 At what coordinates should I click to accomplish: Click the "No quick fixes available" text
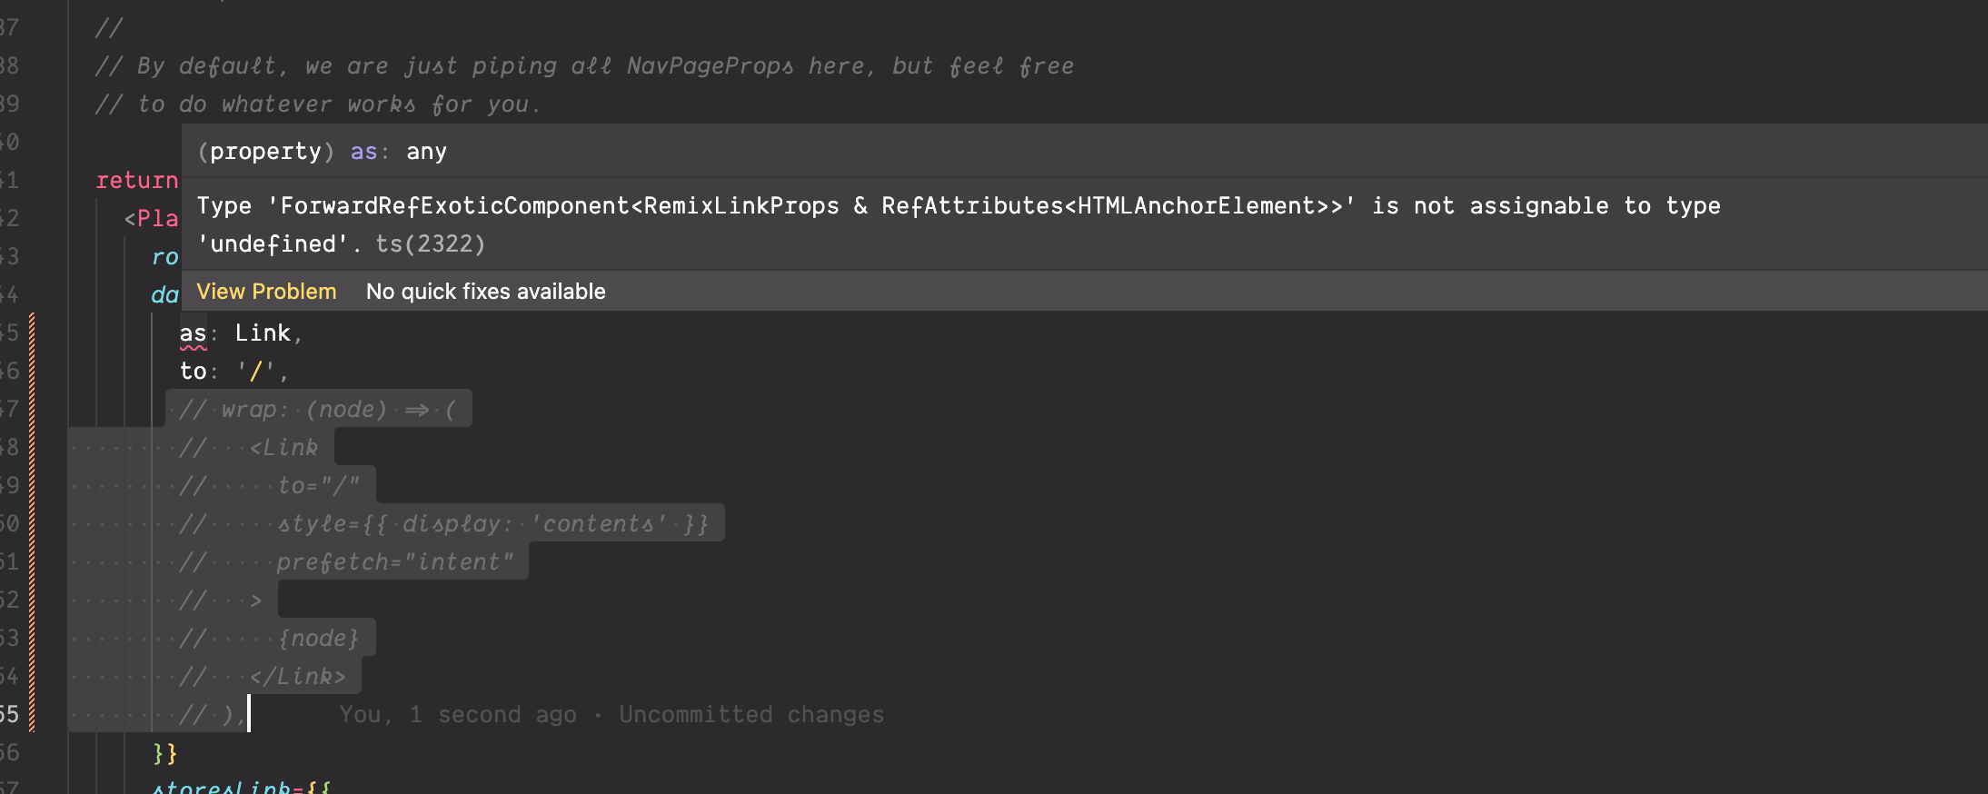coord(485,292)
